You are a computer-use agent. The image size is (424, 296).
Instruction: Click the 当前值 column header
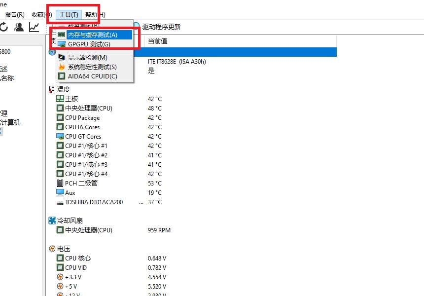[158, 41]
